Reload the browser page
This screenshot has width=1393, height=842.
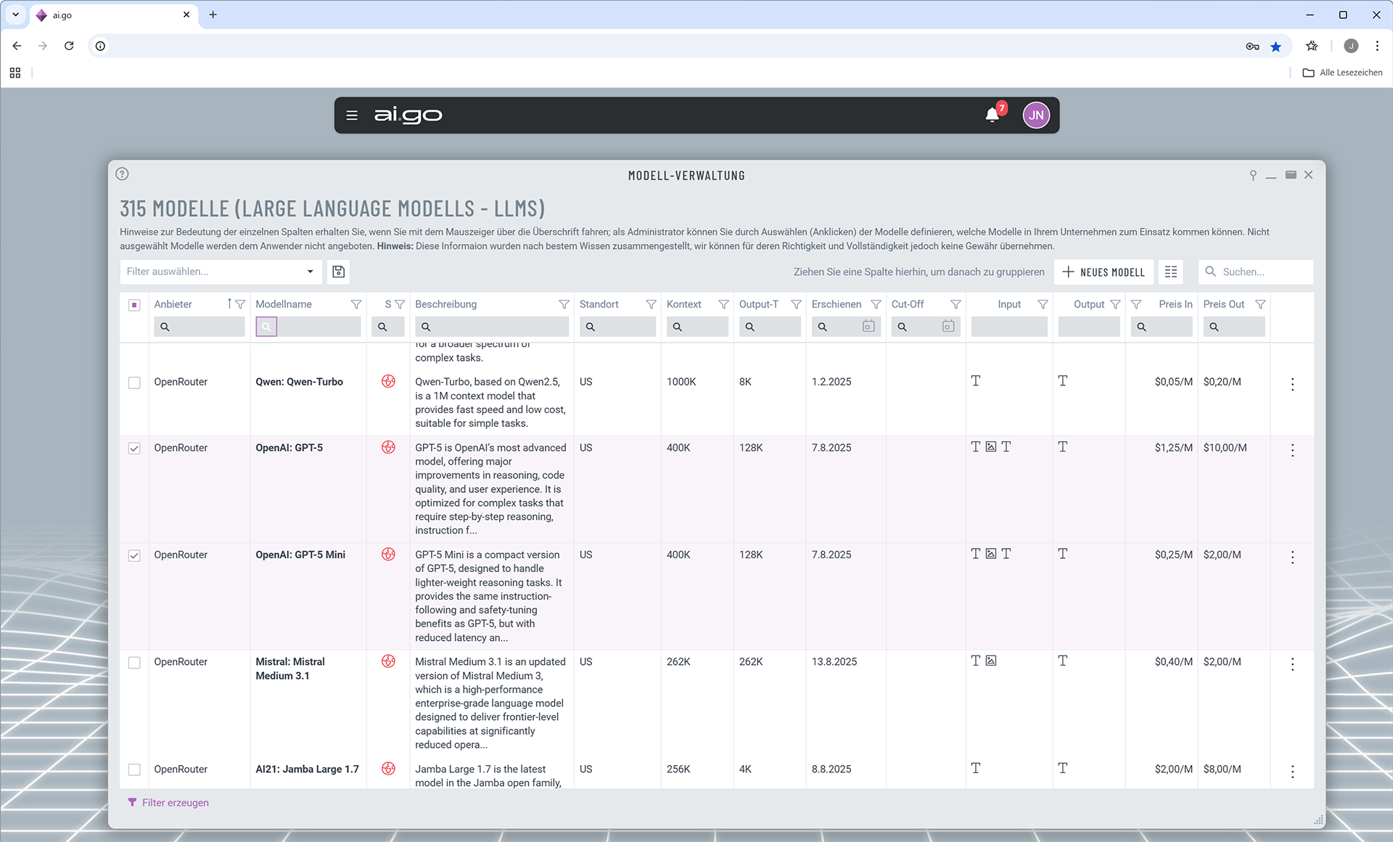coord(69,46)
